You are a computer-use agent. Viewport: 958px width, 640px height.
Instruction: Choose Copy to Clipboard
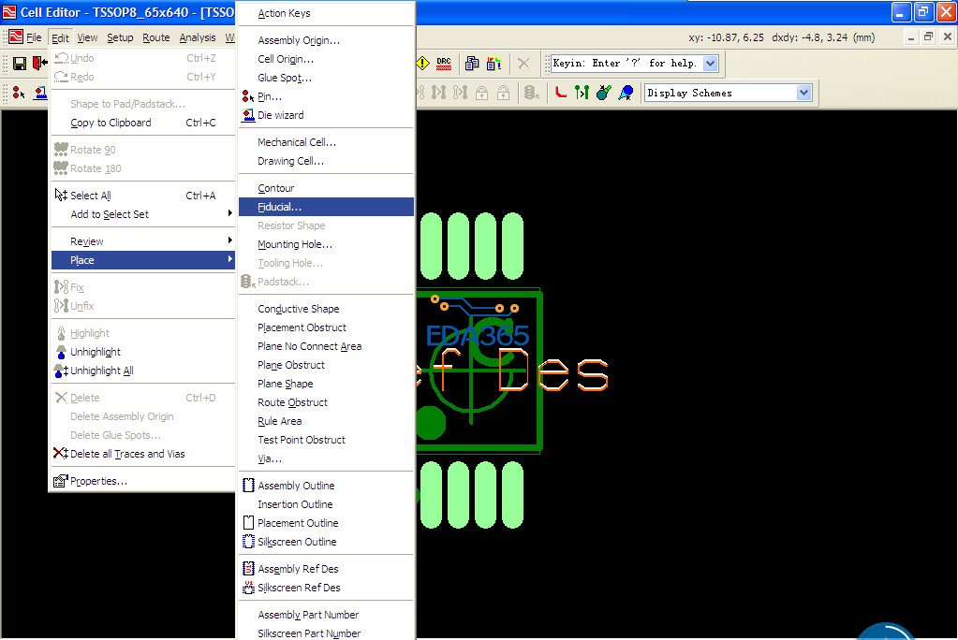pyautogui.click(x=143, y=123)
